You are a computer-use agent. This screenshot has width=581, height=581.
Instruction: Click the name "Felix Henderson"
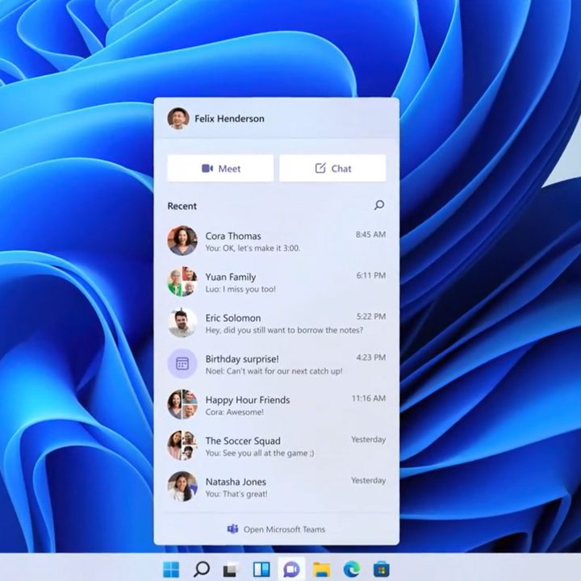point(229,119)
